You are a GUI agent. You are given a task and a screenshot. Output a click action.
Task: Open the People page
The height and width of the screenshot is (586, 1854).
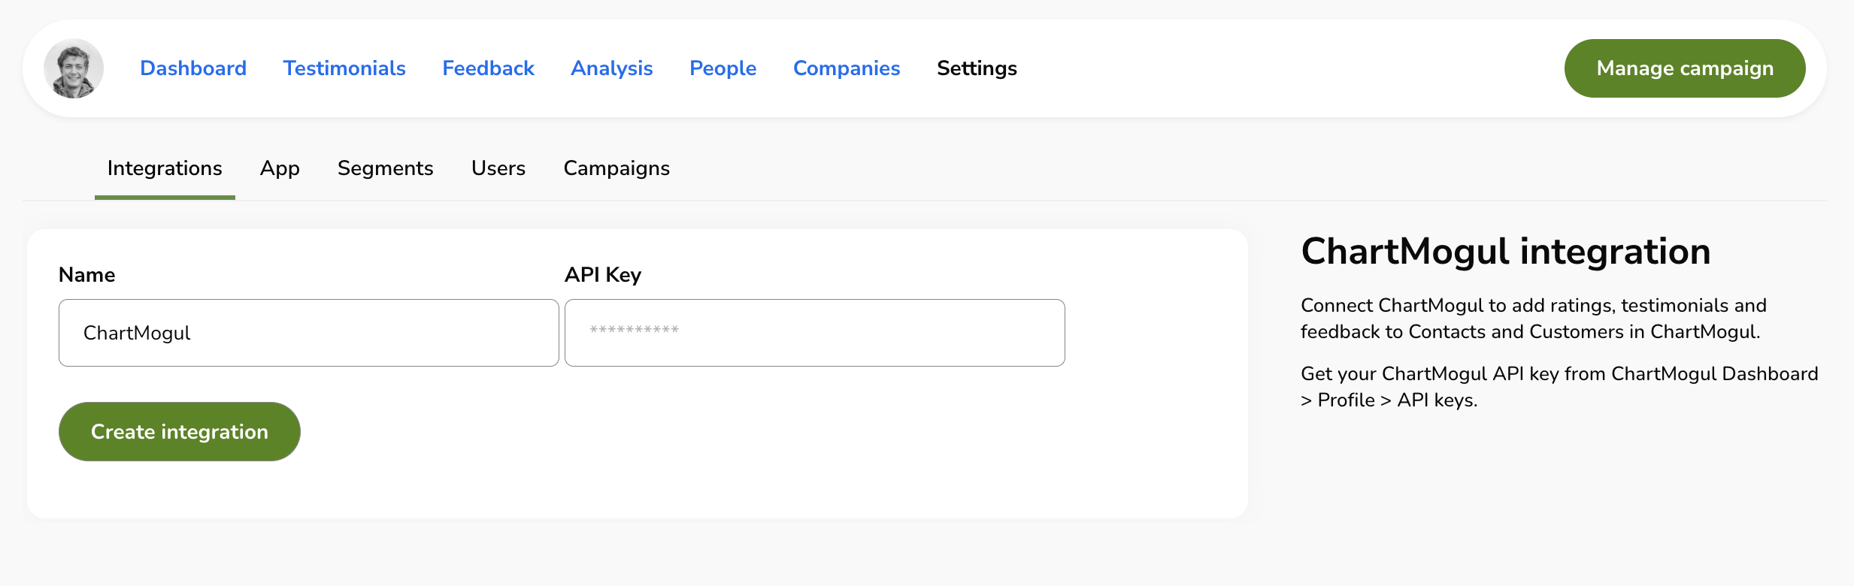coord(723,68)
